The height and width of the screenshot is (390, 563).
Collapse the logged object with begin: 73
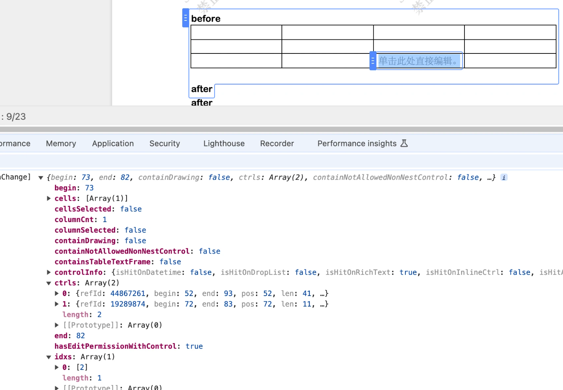[41, 177]
